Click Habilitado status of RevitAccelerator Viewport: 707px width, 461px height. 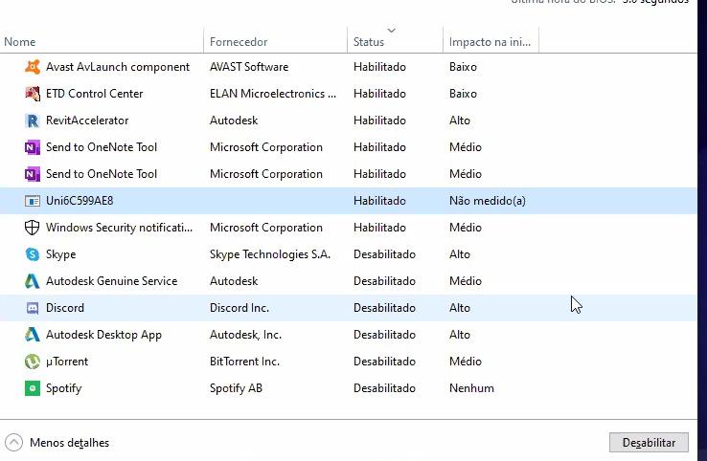click(379, 121)
